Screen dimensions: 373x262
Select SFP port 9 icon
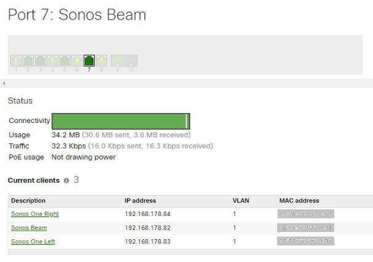pyautogui.click(x=117, y=60)
